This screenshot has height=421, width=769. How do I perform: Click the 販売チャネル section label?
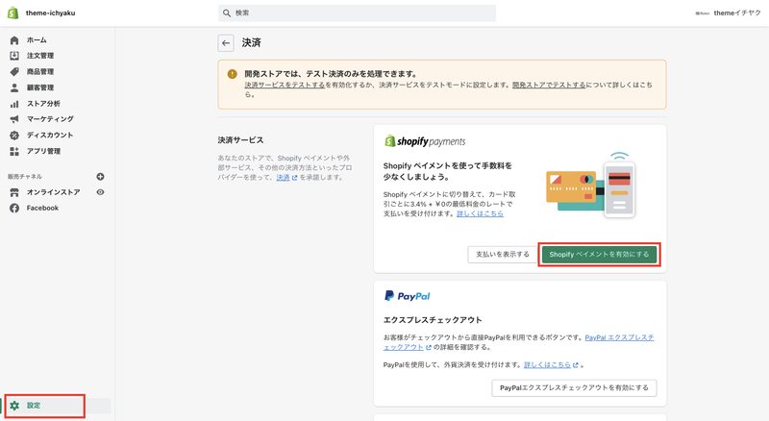click(x=25, y=177)
